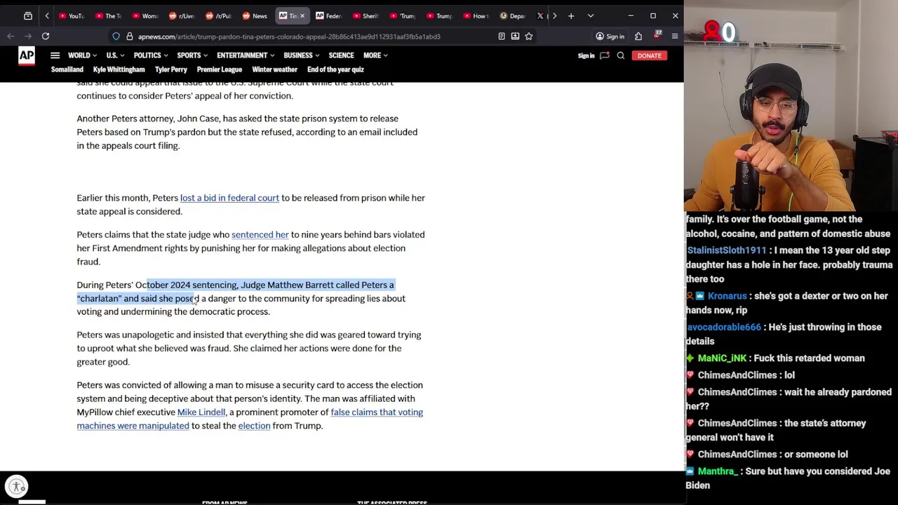Bookmark this page with star icon
Image resolution: width=898 pixels, height=505 pixels.
coord(529,36)
